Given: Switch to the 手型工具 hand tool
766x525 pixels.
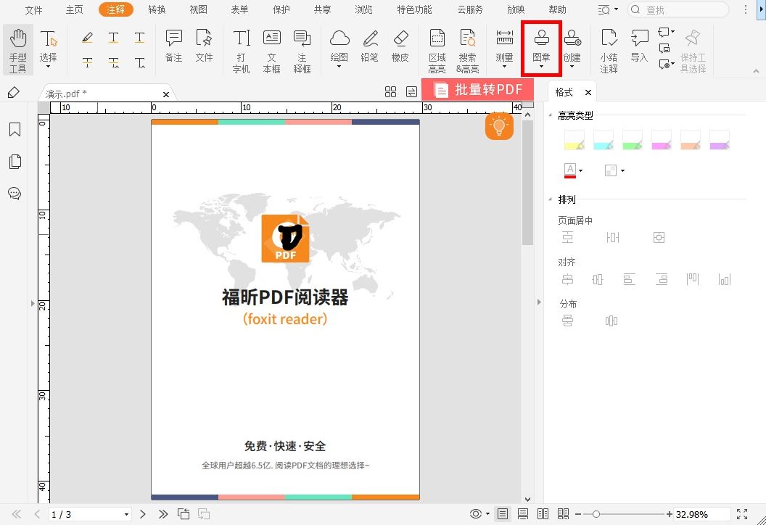Looking at the screenshot, I should 17,48.
